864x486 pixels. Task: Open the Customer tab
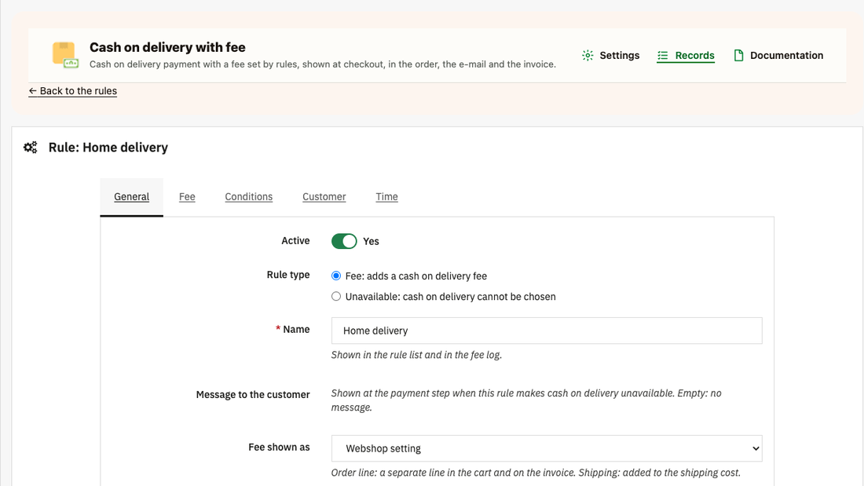tap(324, 197)
